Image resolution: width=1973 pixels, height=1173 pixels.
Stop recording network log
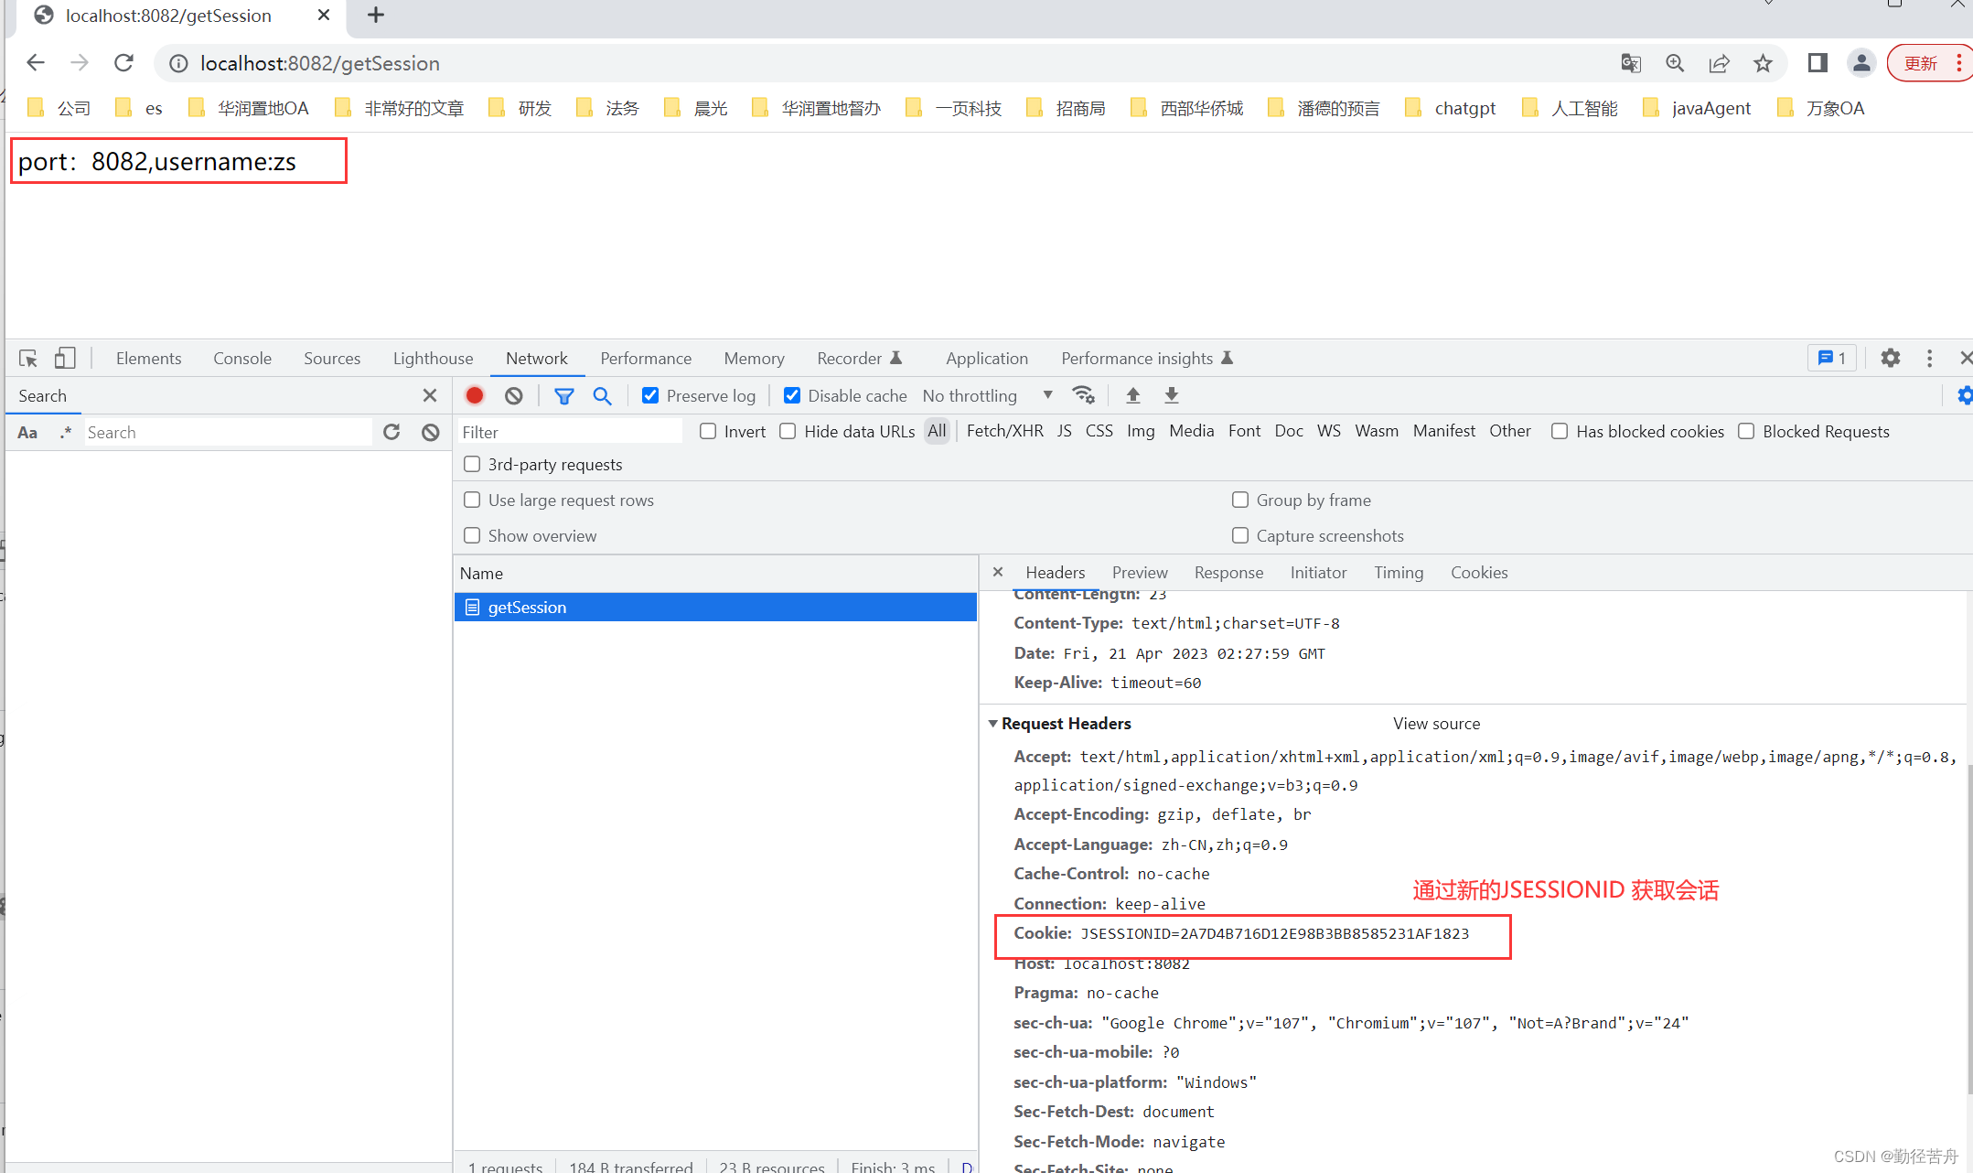coord(475,395)
